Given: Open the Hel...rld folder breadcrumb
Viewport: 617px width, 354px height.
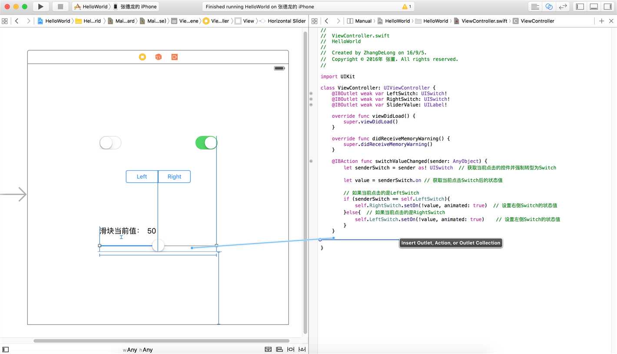Looking at the screenshot, I should point(88,21).
